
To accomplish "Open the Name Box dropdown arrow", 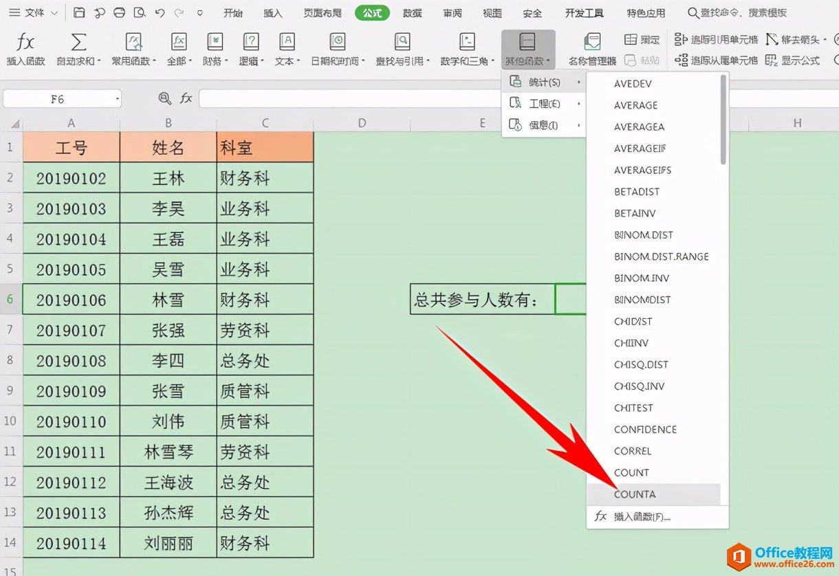I will [x=117, y=100].
